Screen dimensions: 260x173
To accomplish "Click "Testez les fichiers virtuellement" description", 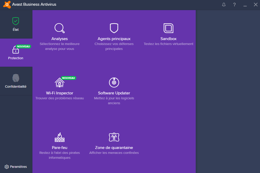I will pos(168,44).
